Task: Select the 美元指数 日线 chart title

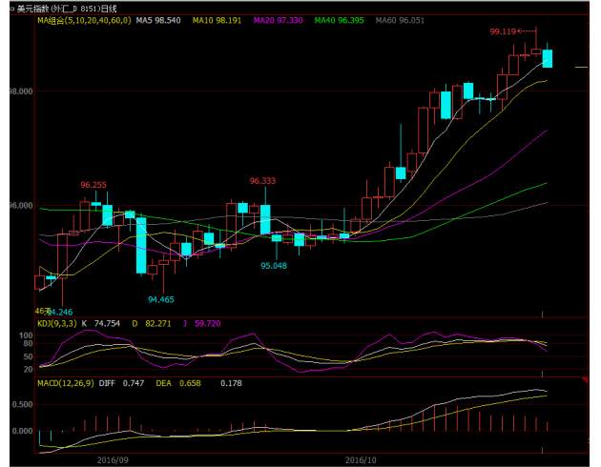Action: click(x=67, y=9)
